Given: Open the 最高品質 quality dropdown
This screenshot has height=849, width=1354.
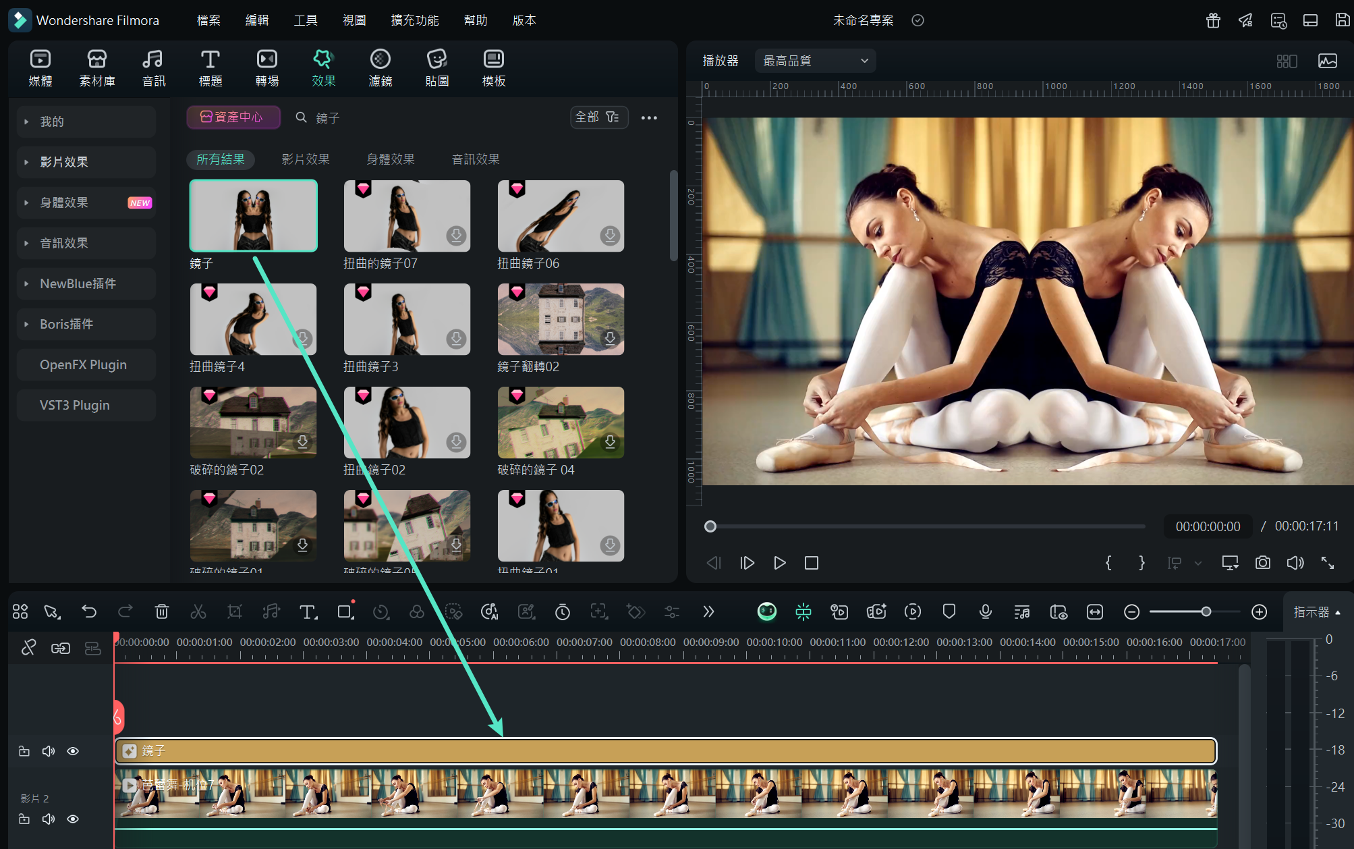Looking at the screenshot, I should (x=815, y=61).
